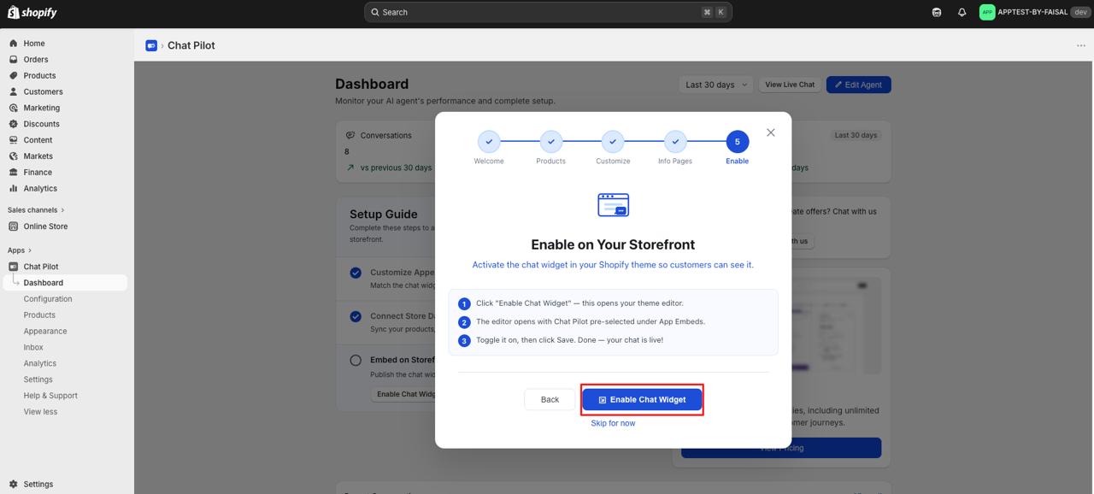The width and height of the screenshot is (1094, 494).
Task: Open the Sidekick assistant icon in top bar
Action: pos(937,12)
